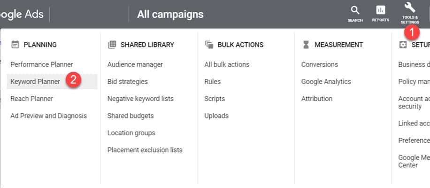Select Shared budgets
Viewport: 430px width, 188px height.
click(x=131, y=116)
